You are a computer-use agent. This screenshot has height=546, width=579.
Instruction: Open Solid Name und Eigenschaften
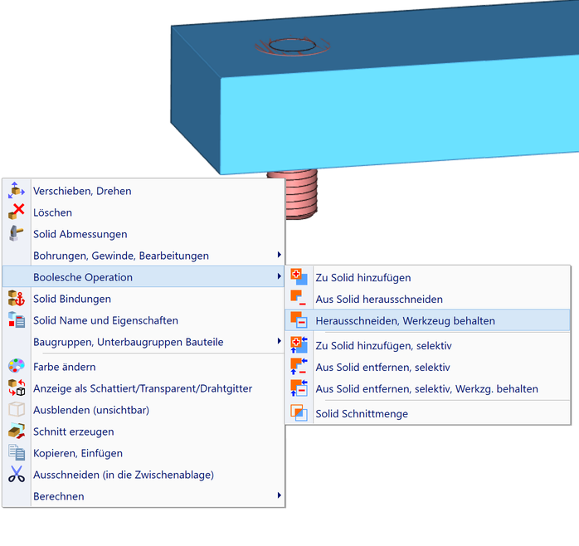tap(105, 320)
